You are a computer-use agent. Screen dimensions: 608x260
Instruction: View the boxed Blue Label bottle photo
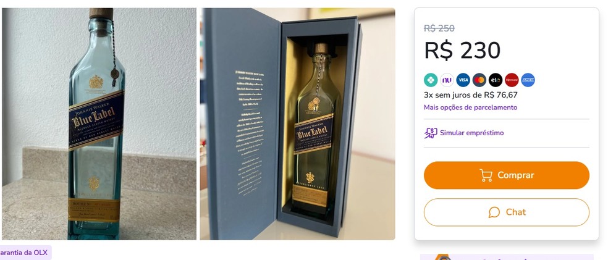[x=297, y=124]
